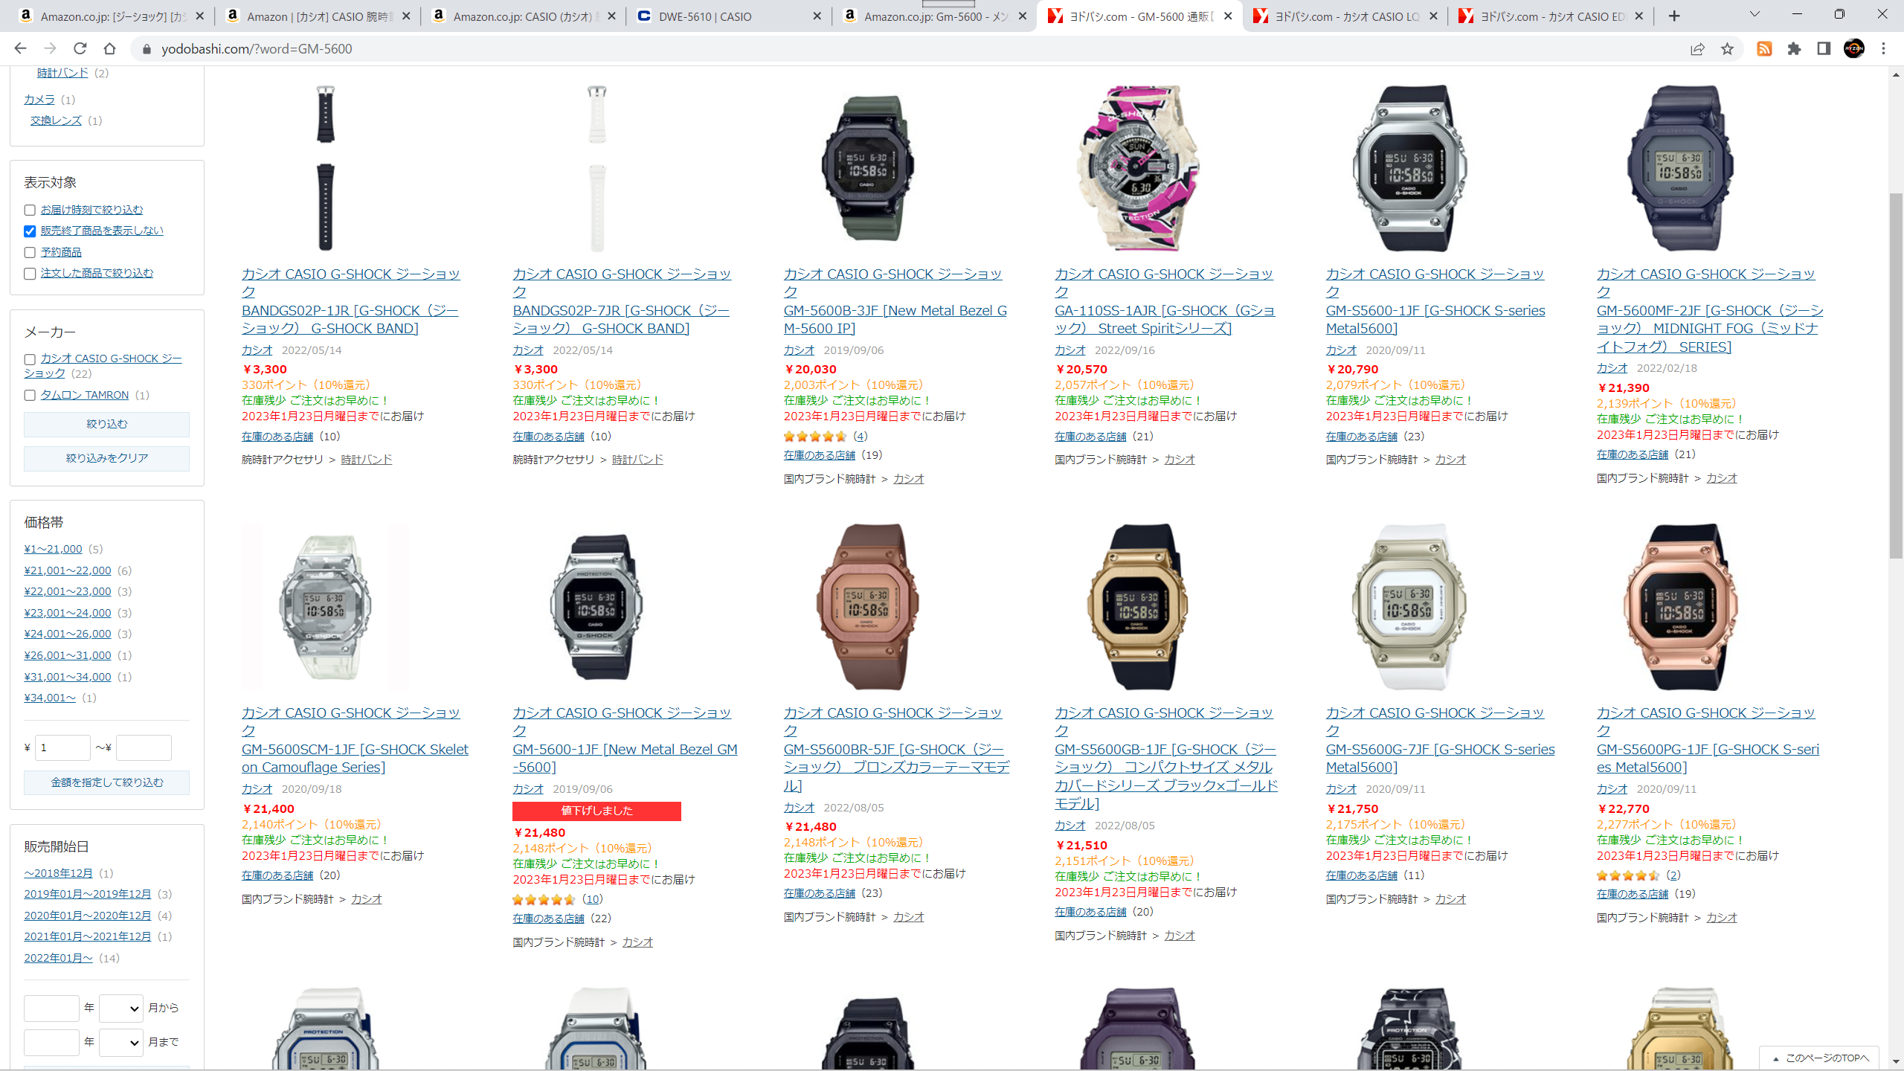The image size is (1904, 1071).
Task: Click the home page icon
Action: click(109, 48)
